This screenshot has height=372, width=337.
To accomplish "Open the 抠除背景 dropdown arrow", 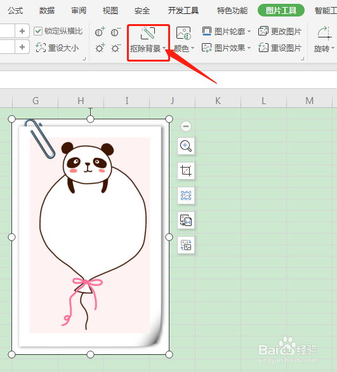I will 164,48.
